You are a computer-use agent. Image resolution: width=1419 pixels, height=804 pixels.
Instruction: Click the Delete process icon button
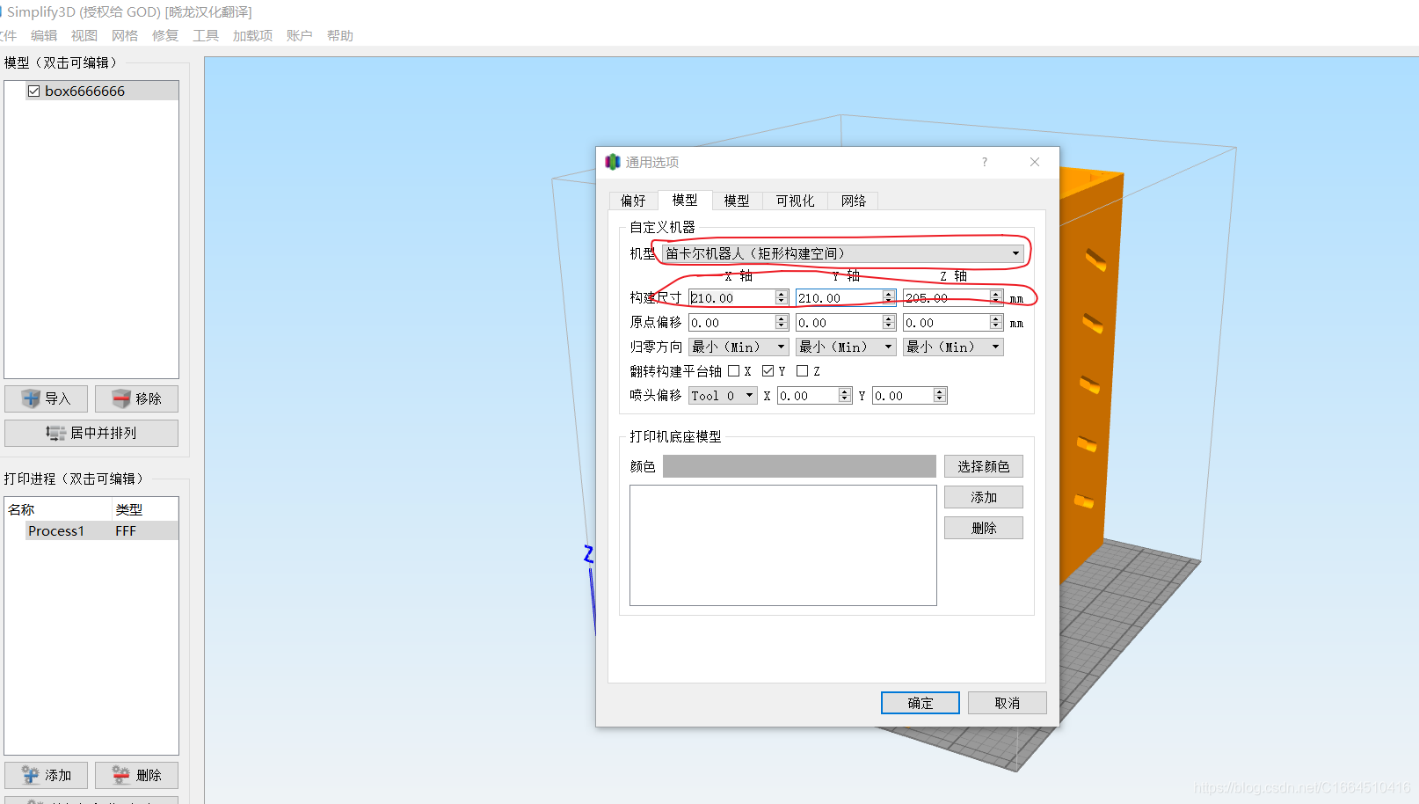(x=136, y=775)
